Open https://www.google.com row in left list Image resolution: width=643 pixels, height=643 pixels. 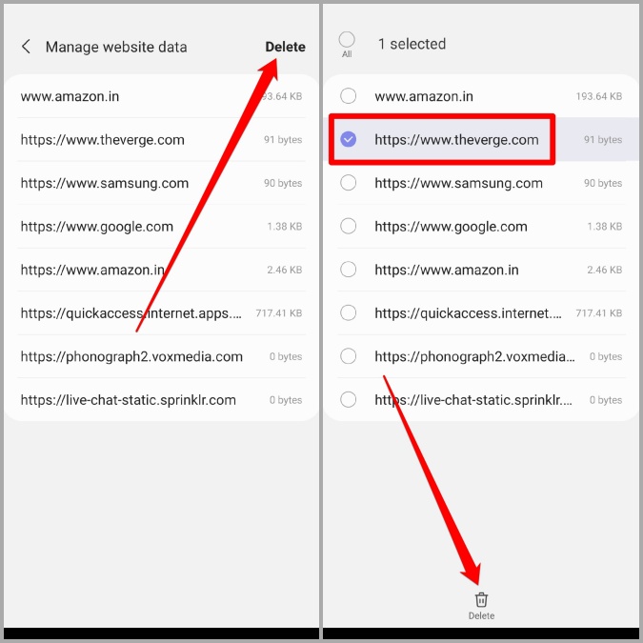tap(161, 227)
